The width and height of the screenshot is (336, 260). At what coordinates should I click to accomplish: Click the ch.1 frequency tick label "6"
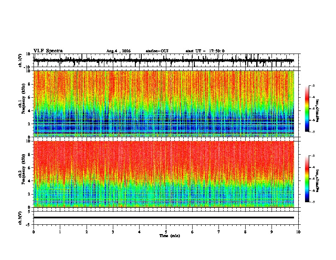tap(29, 98)
